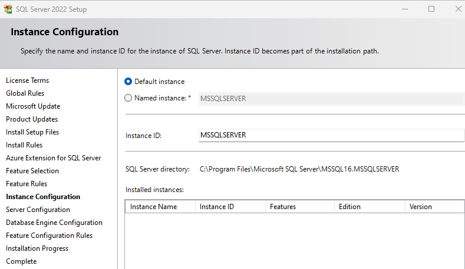465x269 pixels.
Task: Sort by Instance ID column header
Action: 230,207
